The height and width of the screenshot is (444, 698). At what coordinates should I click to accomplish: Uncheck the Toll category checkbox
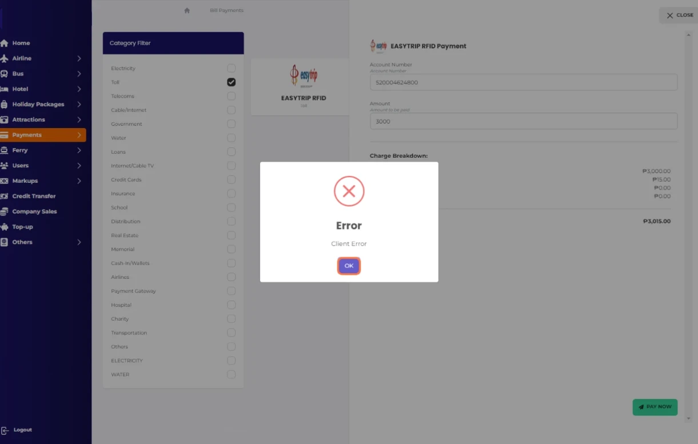[x=231, y=82]
